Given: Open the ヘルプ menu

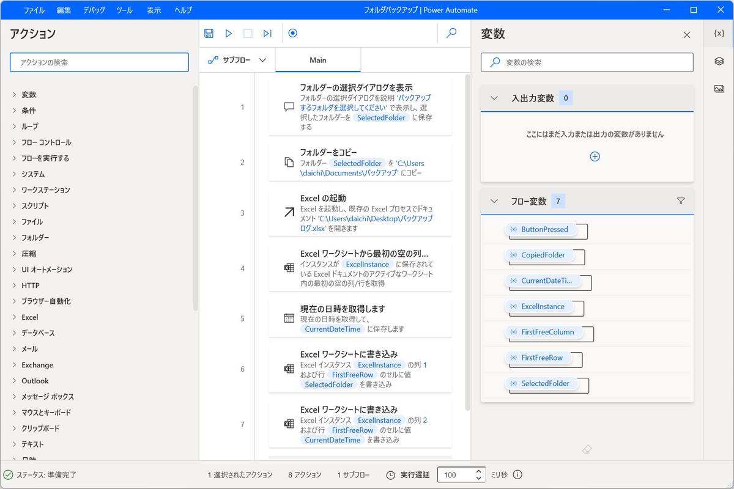Looking at the screenshot, I should pos(183,10).
